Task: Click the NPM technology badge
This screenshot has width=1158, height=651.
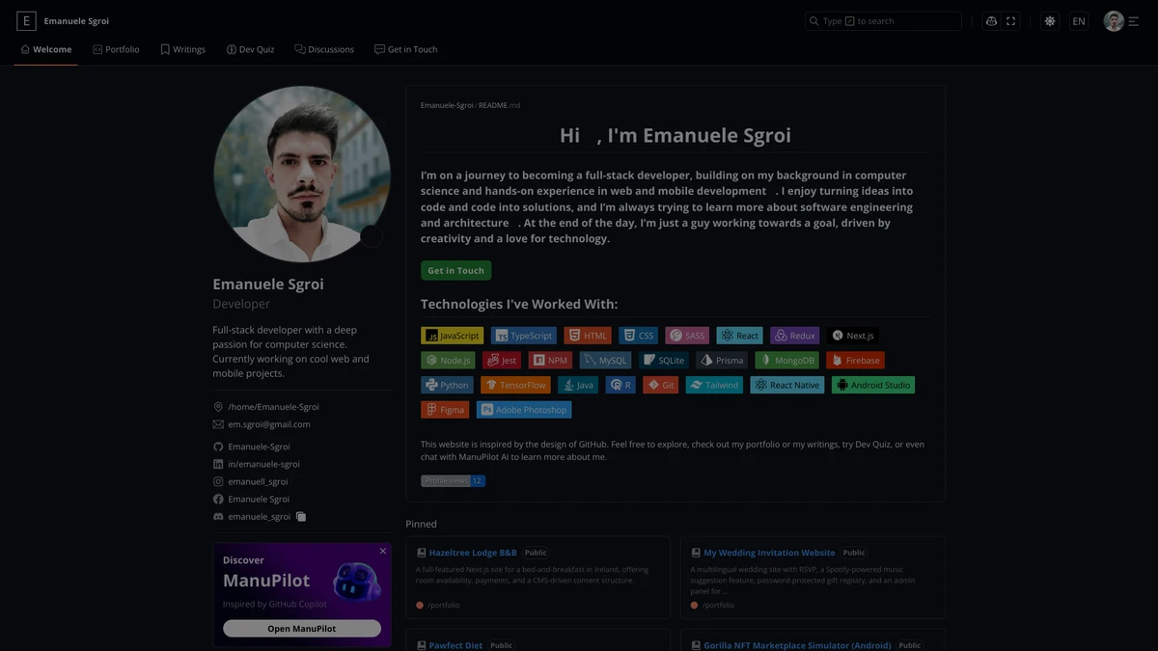Action: click(551, 361)
